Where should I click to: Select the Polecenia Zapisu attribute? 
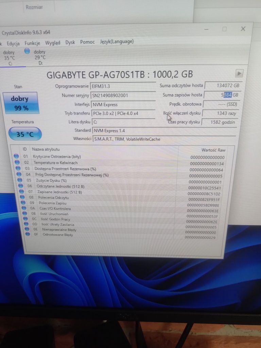53,203
